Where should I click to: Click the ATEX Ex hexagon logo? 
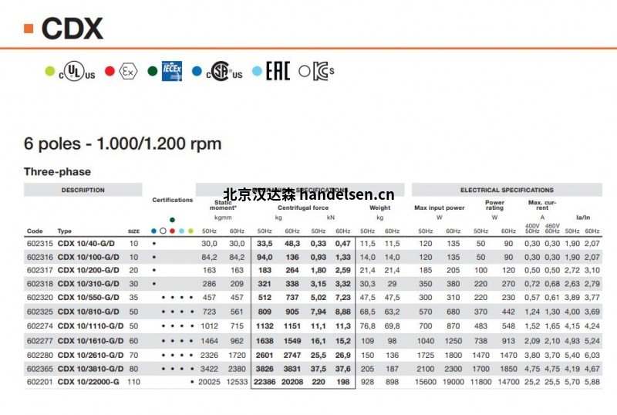pyautogui.click(x=128, y=71)
